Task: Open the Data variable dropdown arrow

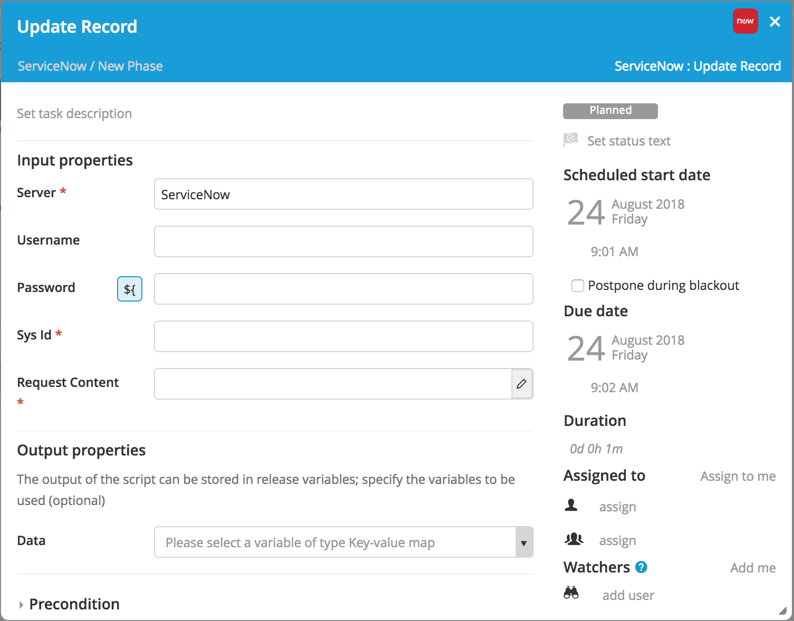Action: 524,542
